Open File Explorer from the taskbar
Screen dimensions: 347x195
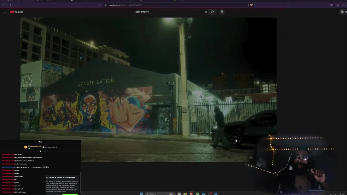coord(185,194)
